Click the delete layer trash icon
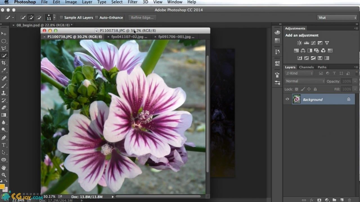Screen dimensions: 360x202 [x=349, y=200]
